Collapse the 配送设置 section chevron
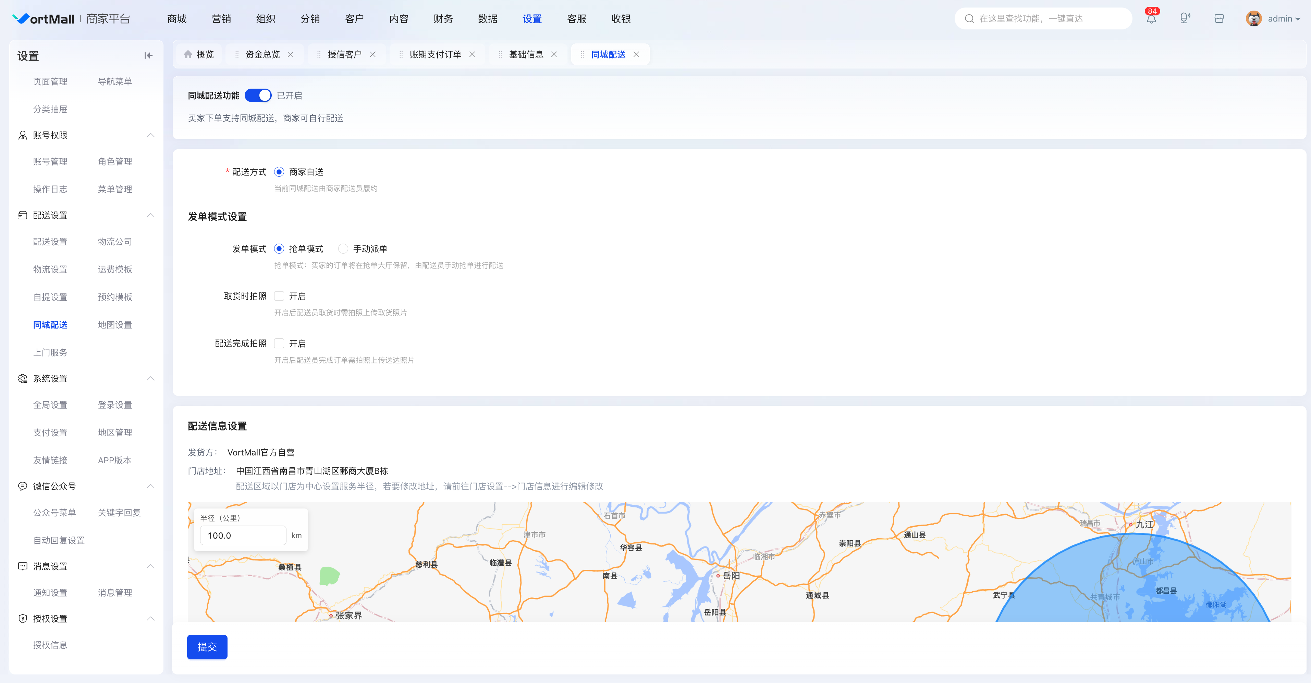This screenshot has height=683, width=1311. point(151,216)
